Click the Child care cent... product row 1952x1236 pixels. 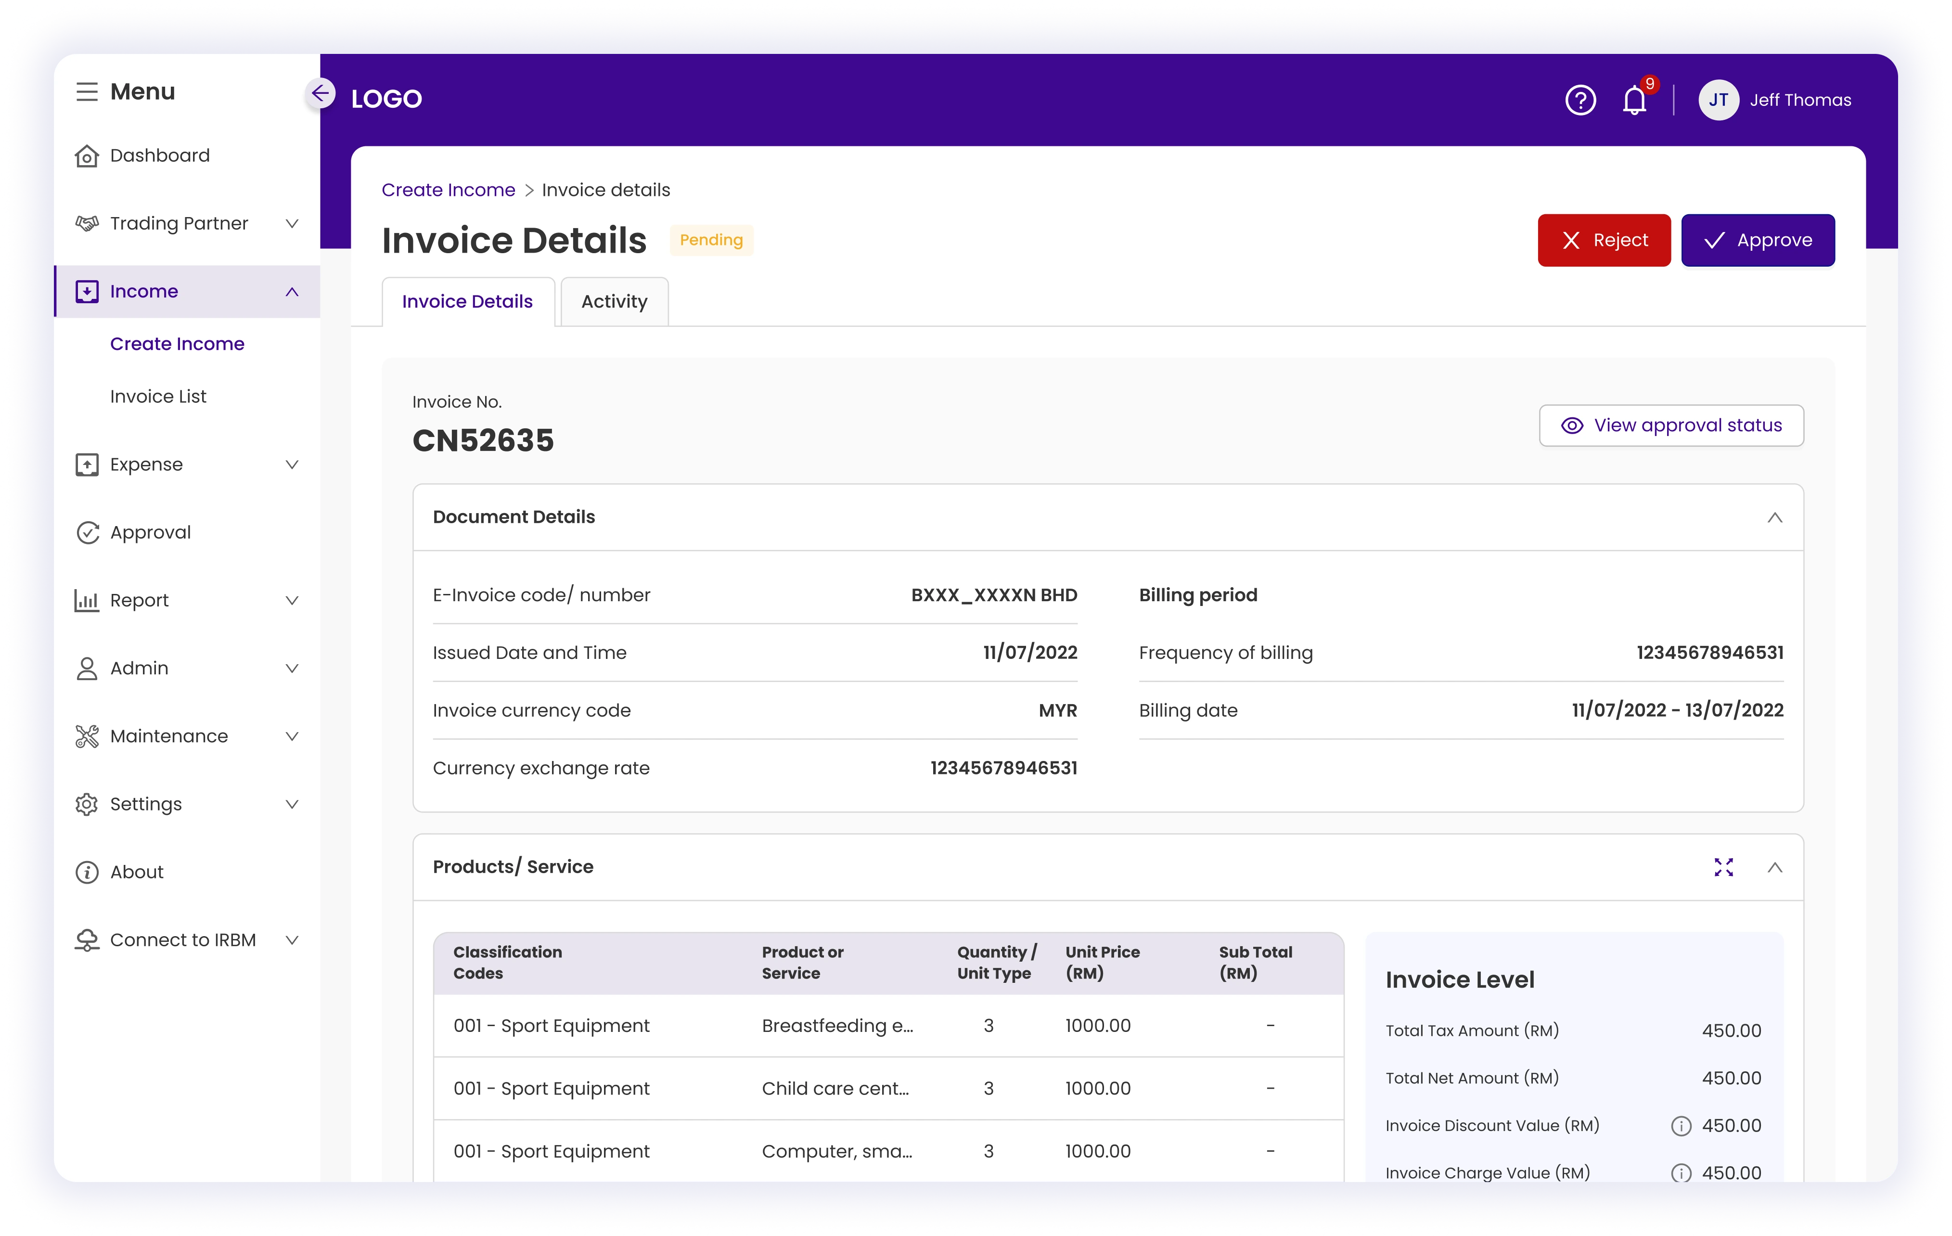coord(888,1089)
